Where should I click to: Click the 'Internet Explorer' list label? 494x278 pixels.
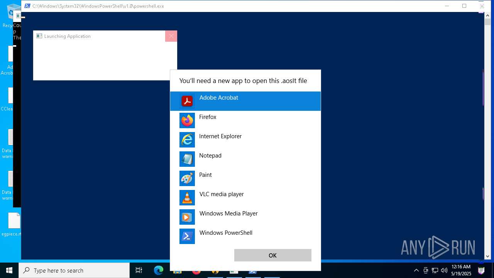[220, 136]
